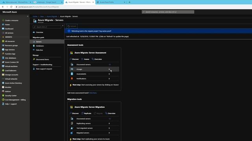Go back with the browser back arrow
Image resolution: width=252 pixels, height=141 pixels.
[3, 7]
